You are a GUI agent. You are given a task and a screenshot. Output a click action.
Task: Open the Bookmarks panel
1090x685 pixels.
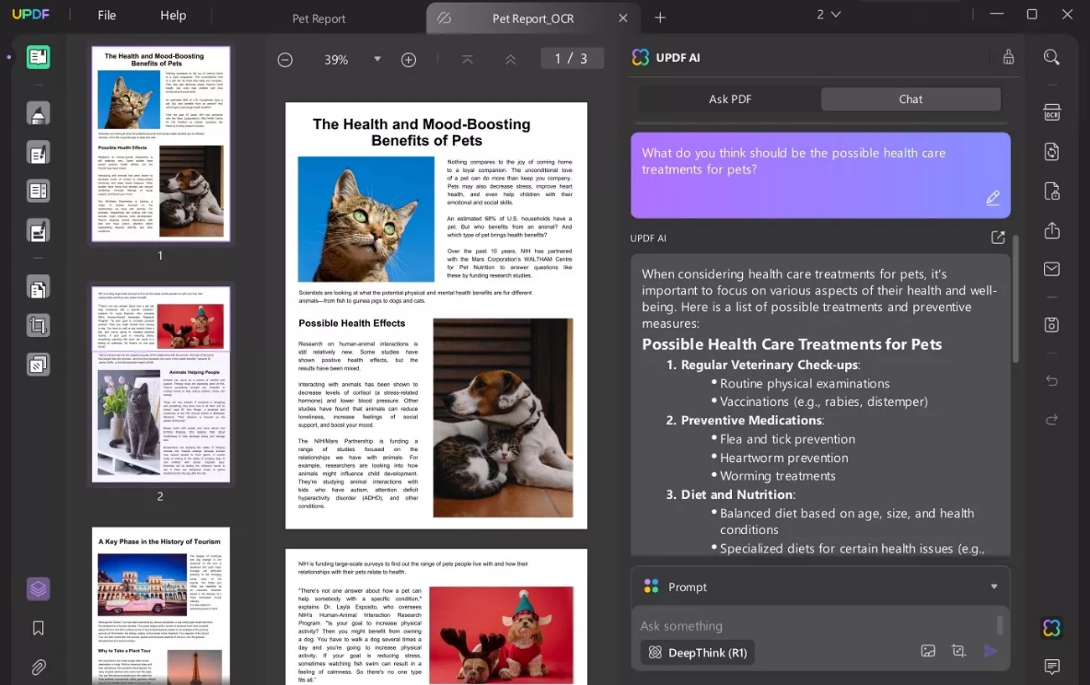click(x=39, y=628)
